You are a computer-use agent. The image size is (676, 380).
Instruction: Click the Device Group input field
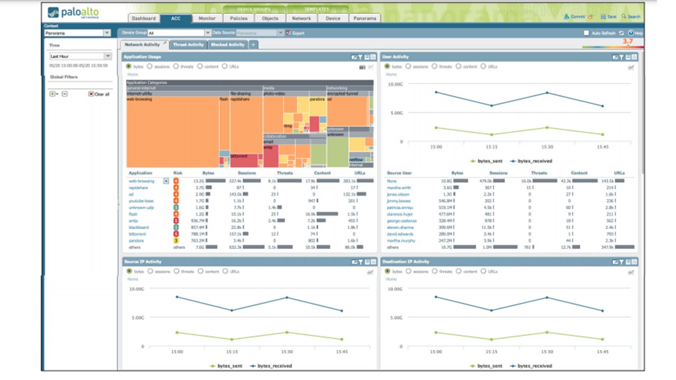tap(176, 33)
